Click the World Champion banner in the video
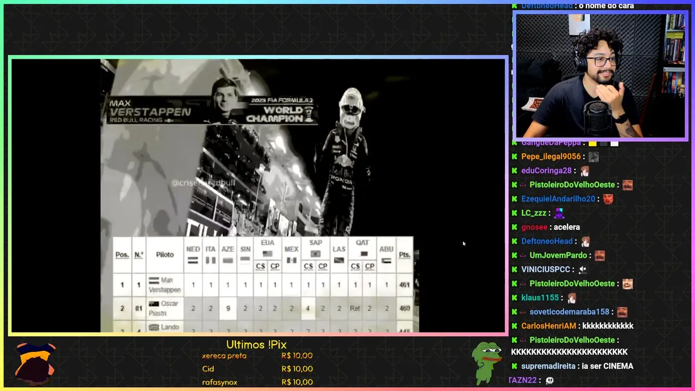695x391 pixels. (280, 110)
